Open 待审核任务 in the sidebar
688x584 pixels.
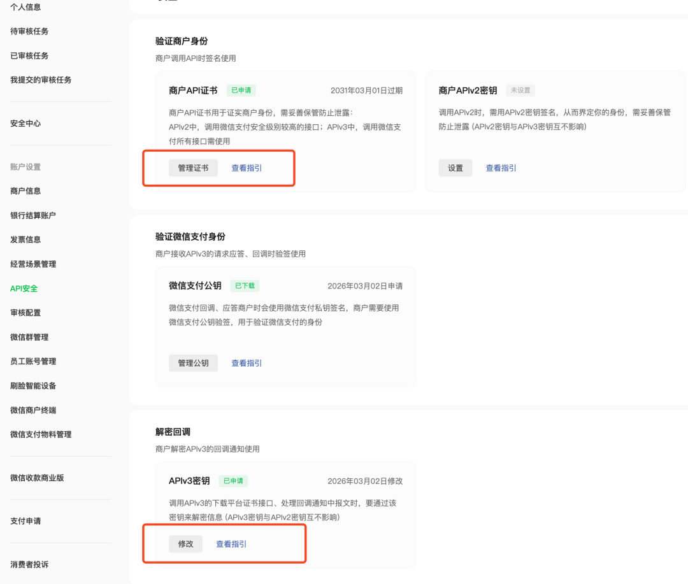(x=29, y=31)
